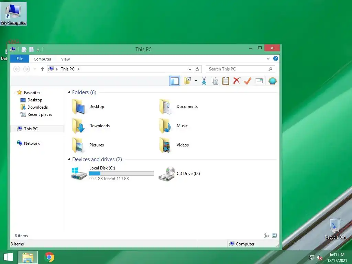Click the Copy pages icon
Viewport: 352px width, 264px height.
(215, 81)
